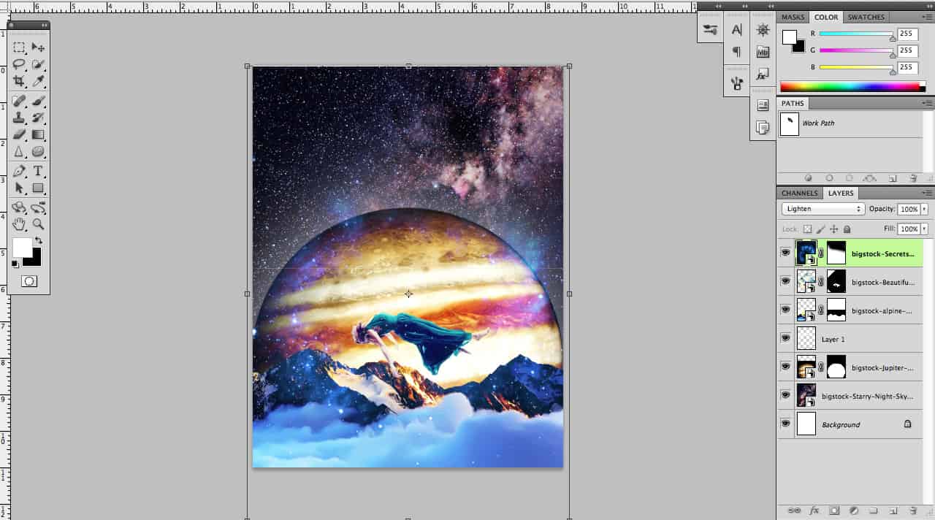Hide the bigstock-Beautiful layer

click(785, 281)
